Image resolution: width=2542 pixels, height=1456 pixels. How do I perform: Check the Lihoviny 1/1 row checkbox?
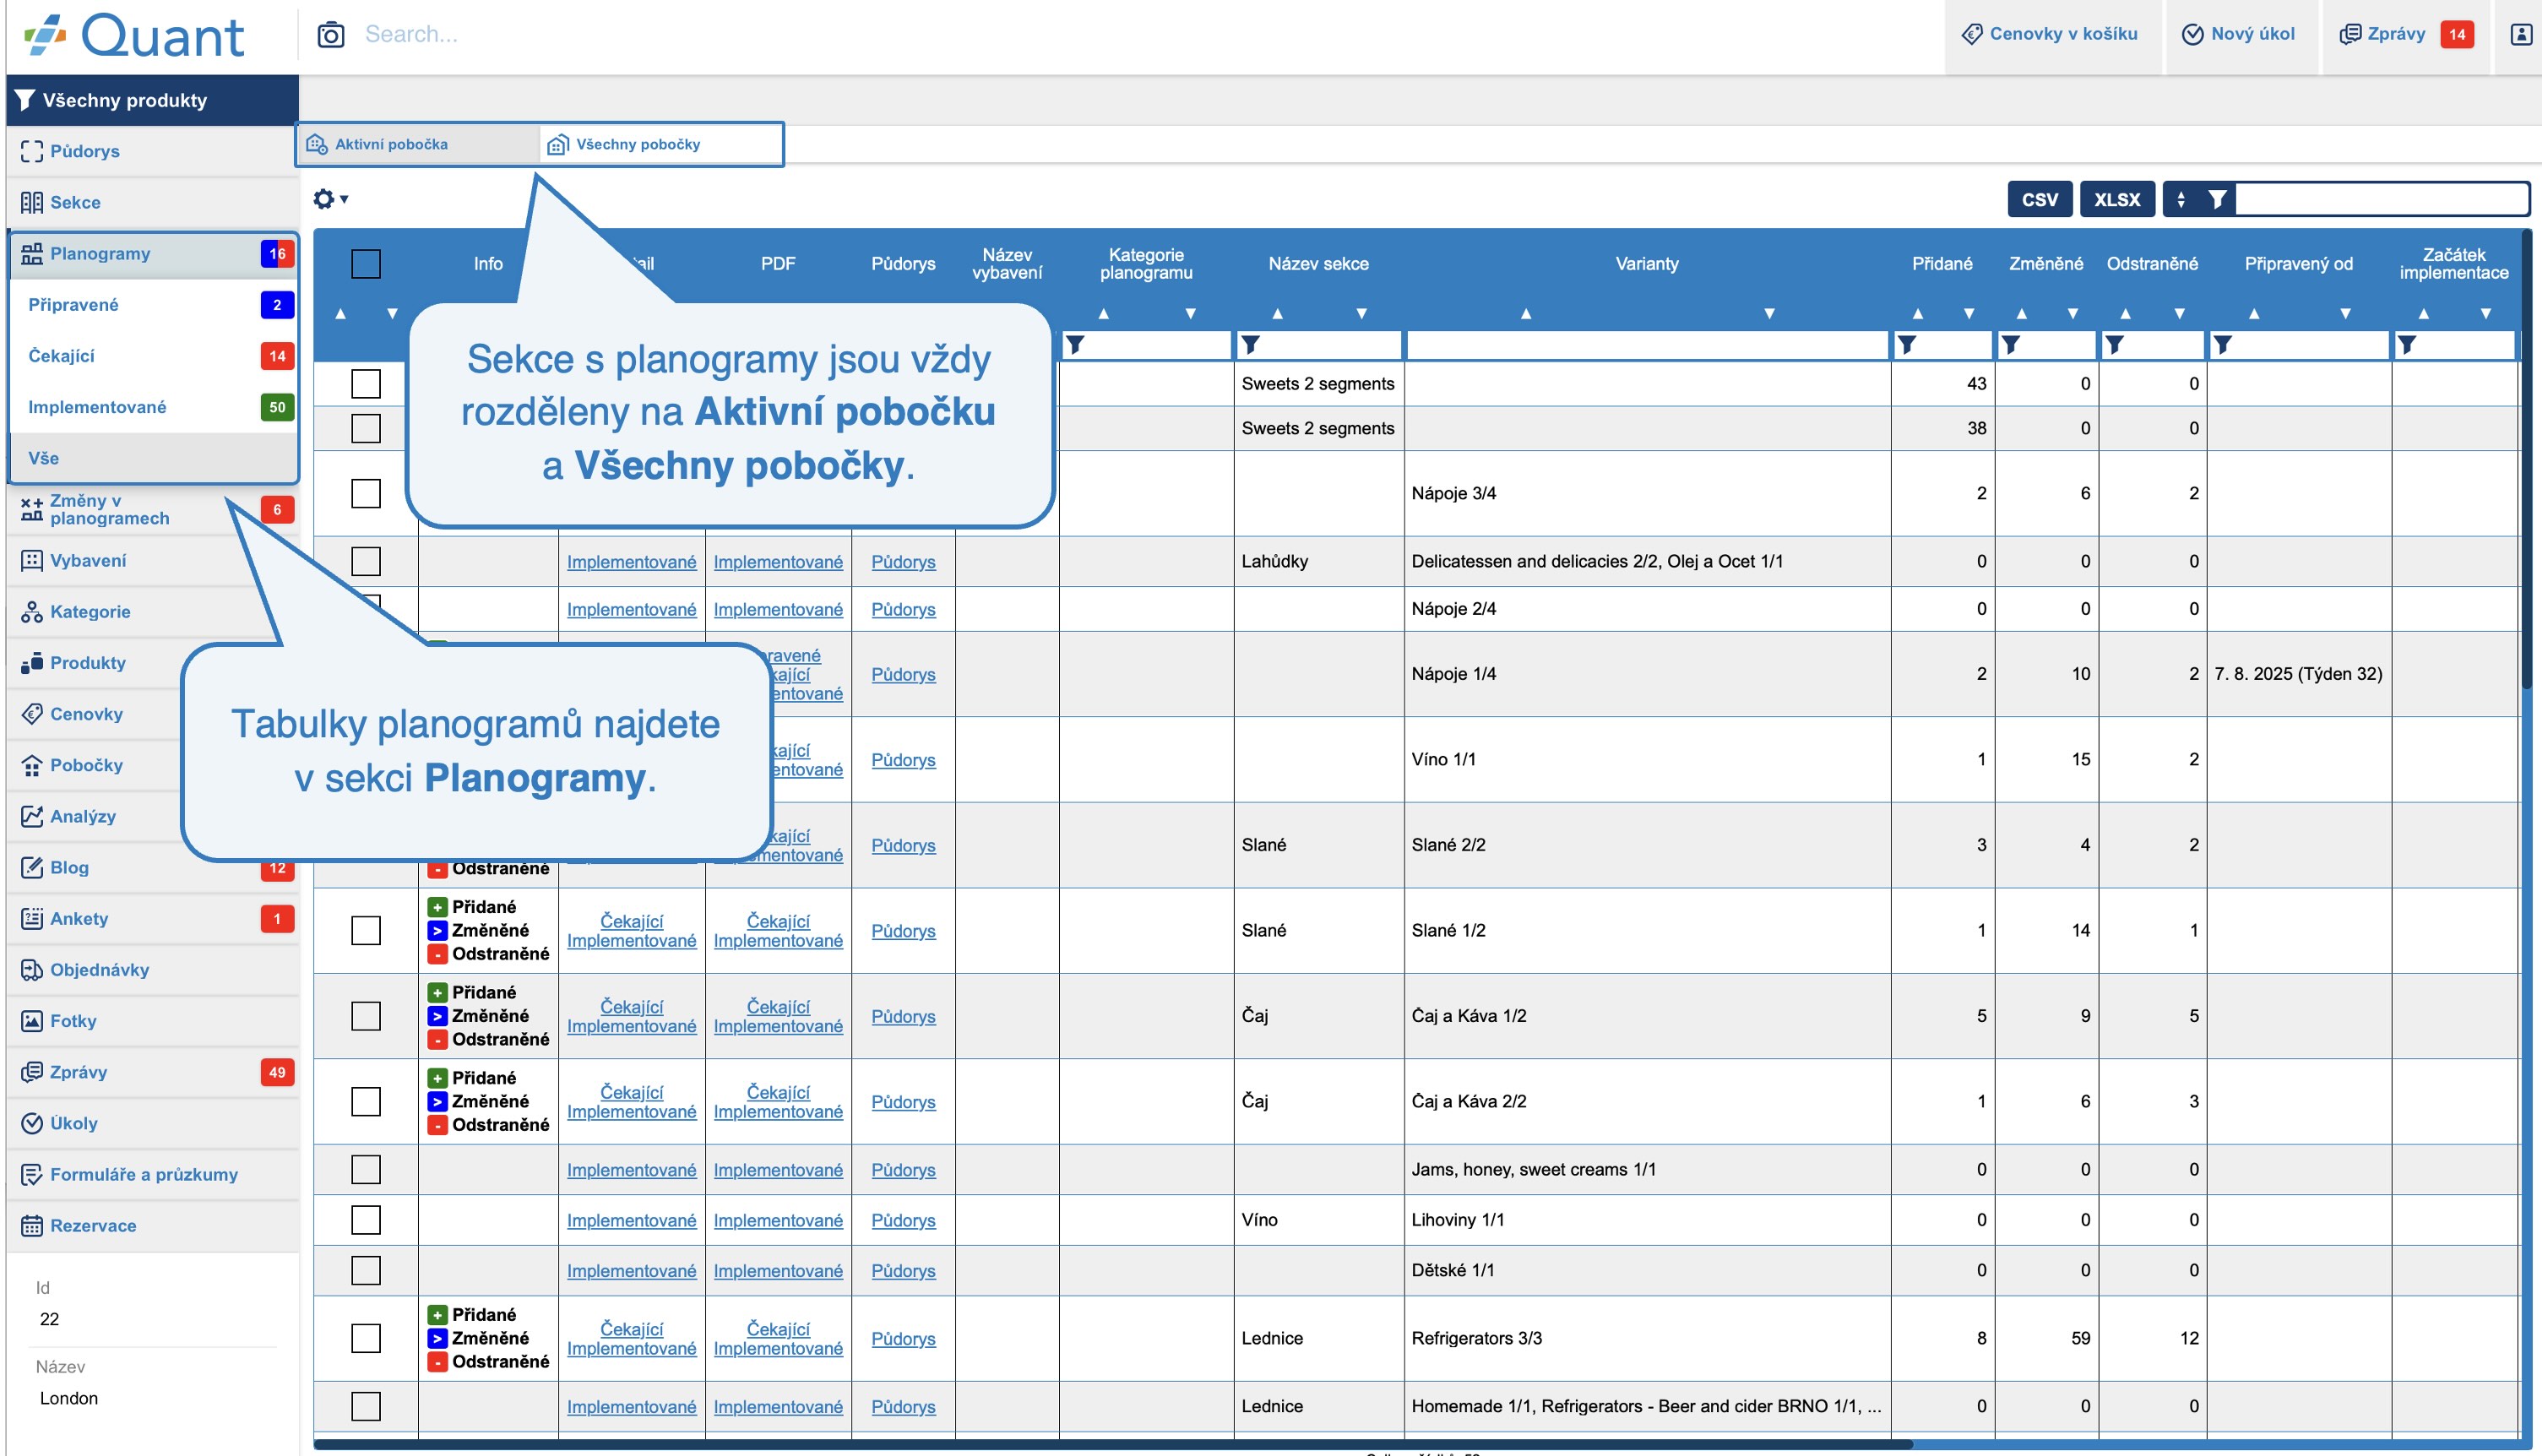(366, 1220)
